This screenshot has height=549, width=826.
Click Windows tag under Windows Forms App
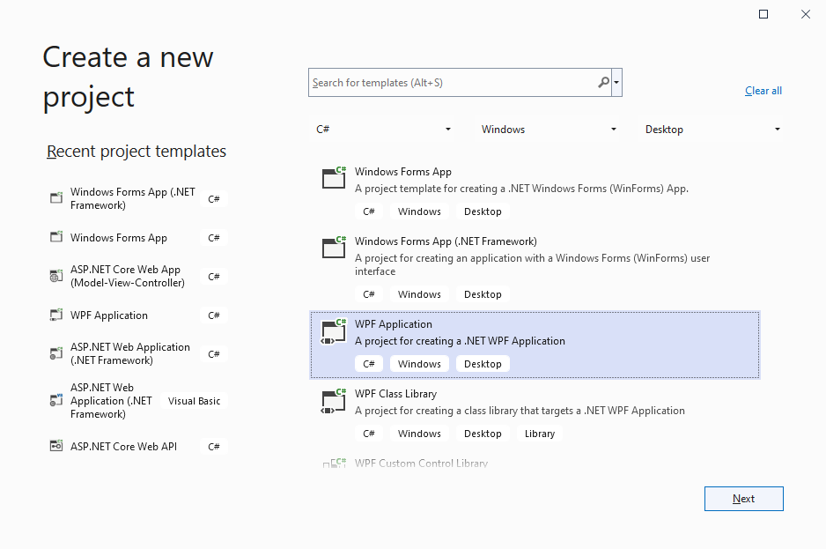point(419,211)
